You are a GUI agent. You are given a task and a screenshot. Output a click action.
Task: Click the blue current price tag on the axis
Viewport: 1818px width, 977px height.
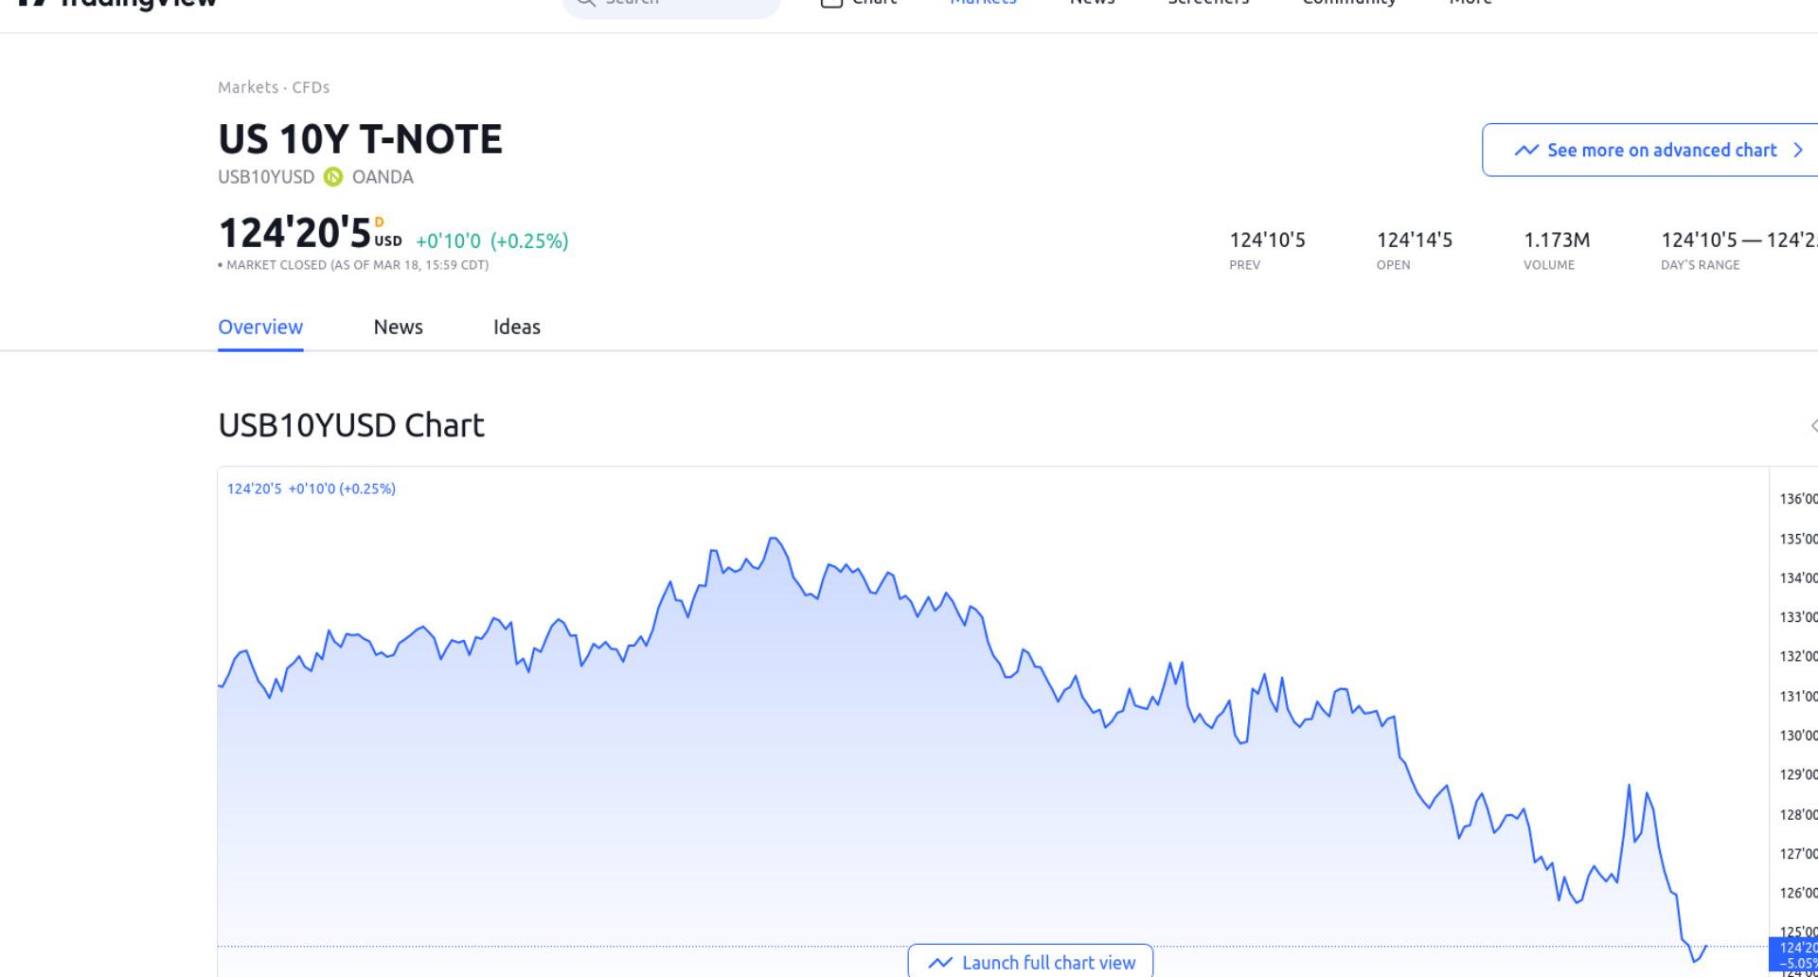1794,954
